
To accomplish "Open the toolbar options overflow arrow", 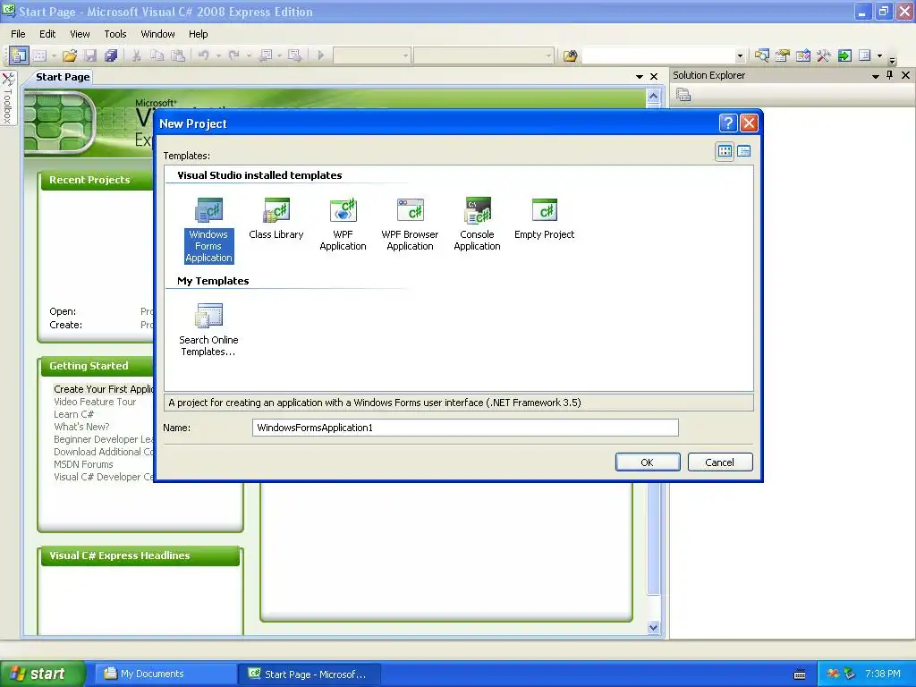I will 892,60.
